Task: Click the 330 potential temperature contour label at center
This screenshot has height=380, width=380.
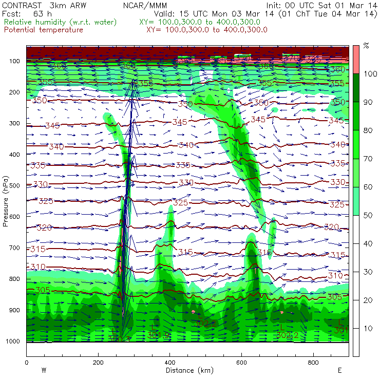Action: click(186, 182)
